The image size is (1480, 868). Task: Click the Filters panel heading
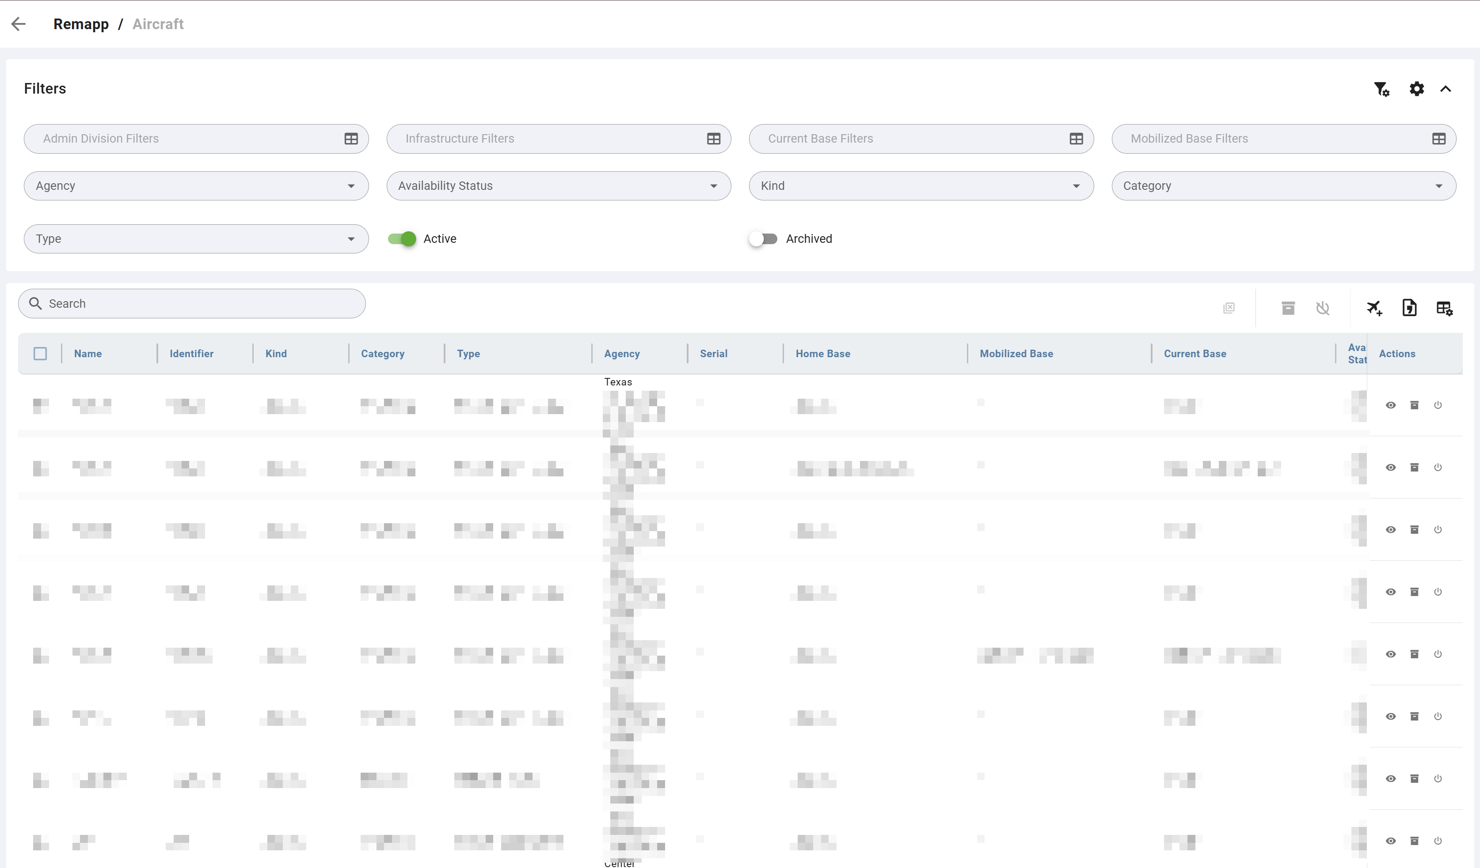(45, 89)
